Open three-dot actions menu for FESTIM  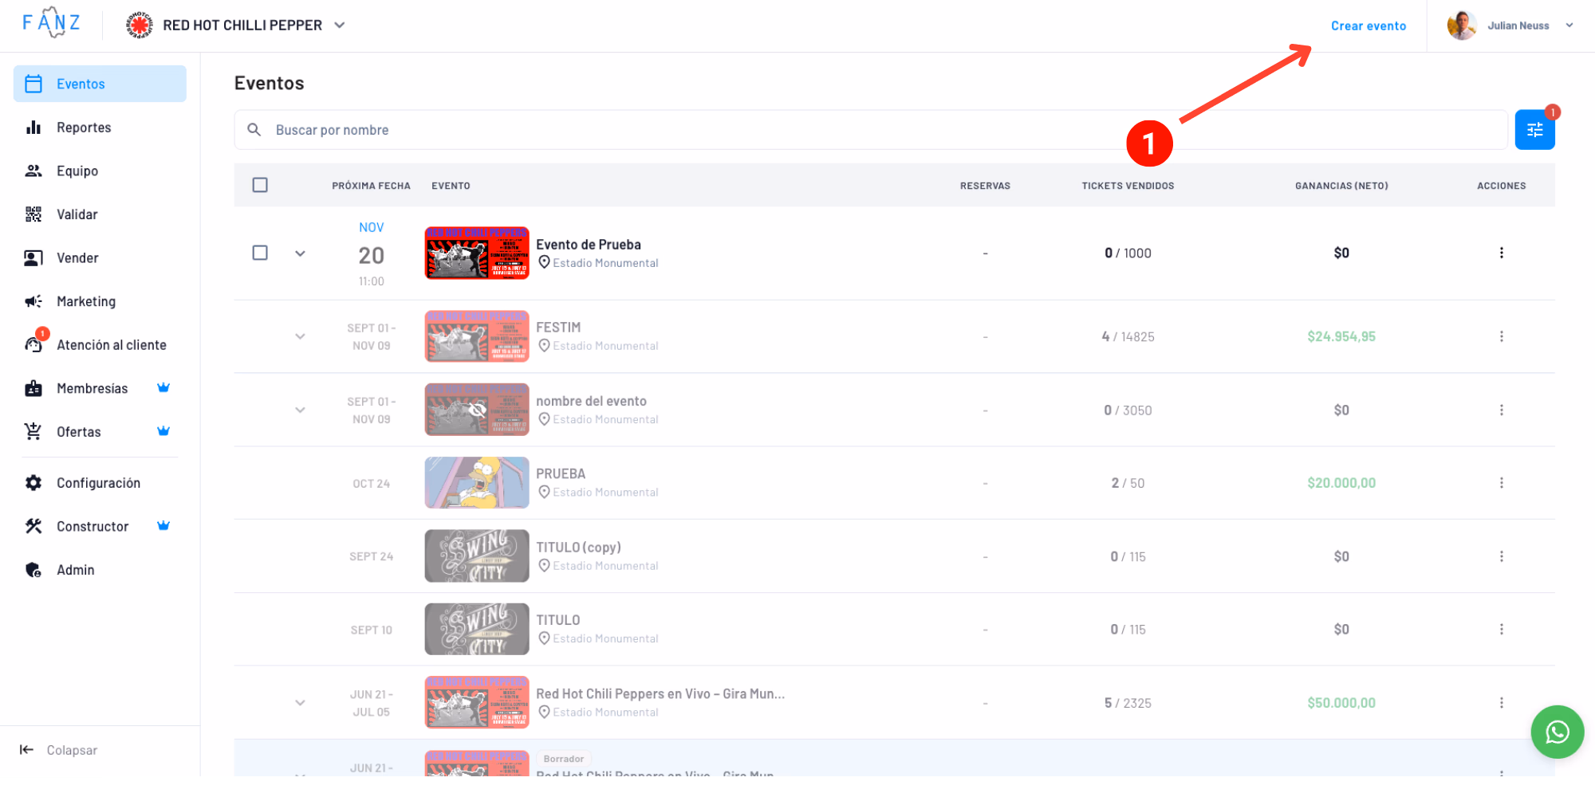pos(1501,336)
